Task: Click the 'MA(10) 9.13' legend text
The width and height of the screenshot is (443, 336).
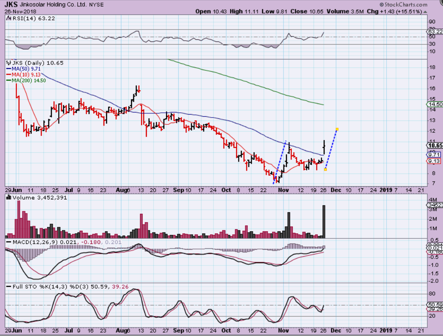Action: click(x=26, y=75)
